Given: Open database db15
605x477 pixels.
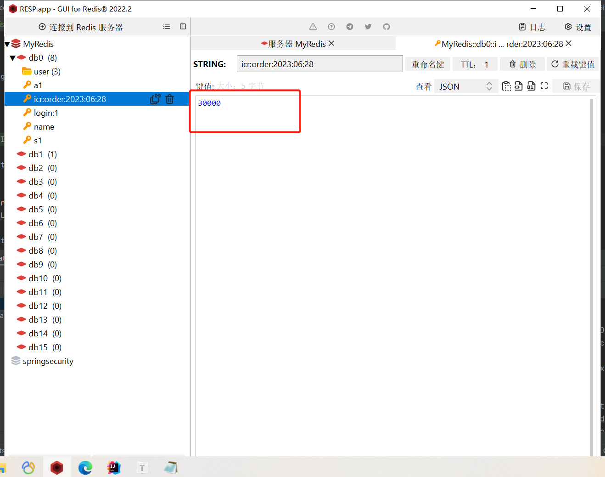Looking at the screenshot, I should point(39,347).
